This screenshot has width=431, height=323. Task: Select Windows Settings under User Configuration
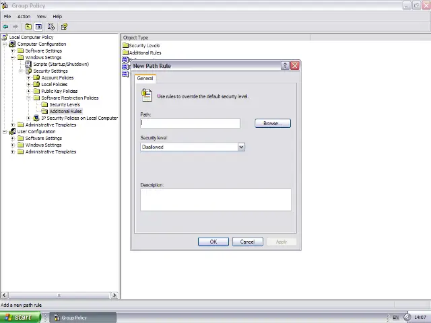point(43,145)
